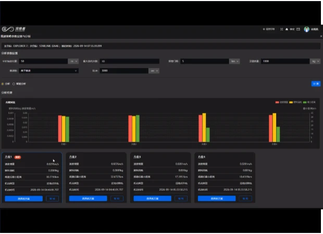Click the 32.6727km value in 方案2
Screen dimensions: 323x234
coord(117,177)
